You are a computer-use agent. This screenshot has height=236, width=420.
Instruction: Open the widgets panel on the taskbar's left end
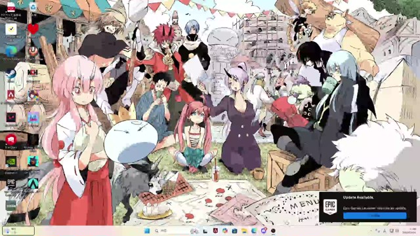(18, 231)
